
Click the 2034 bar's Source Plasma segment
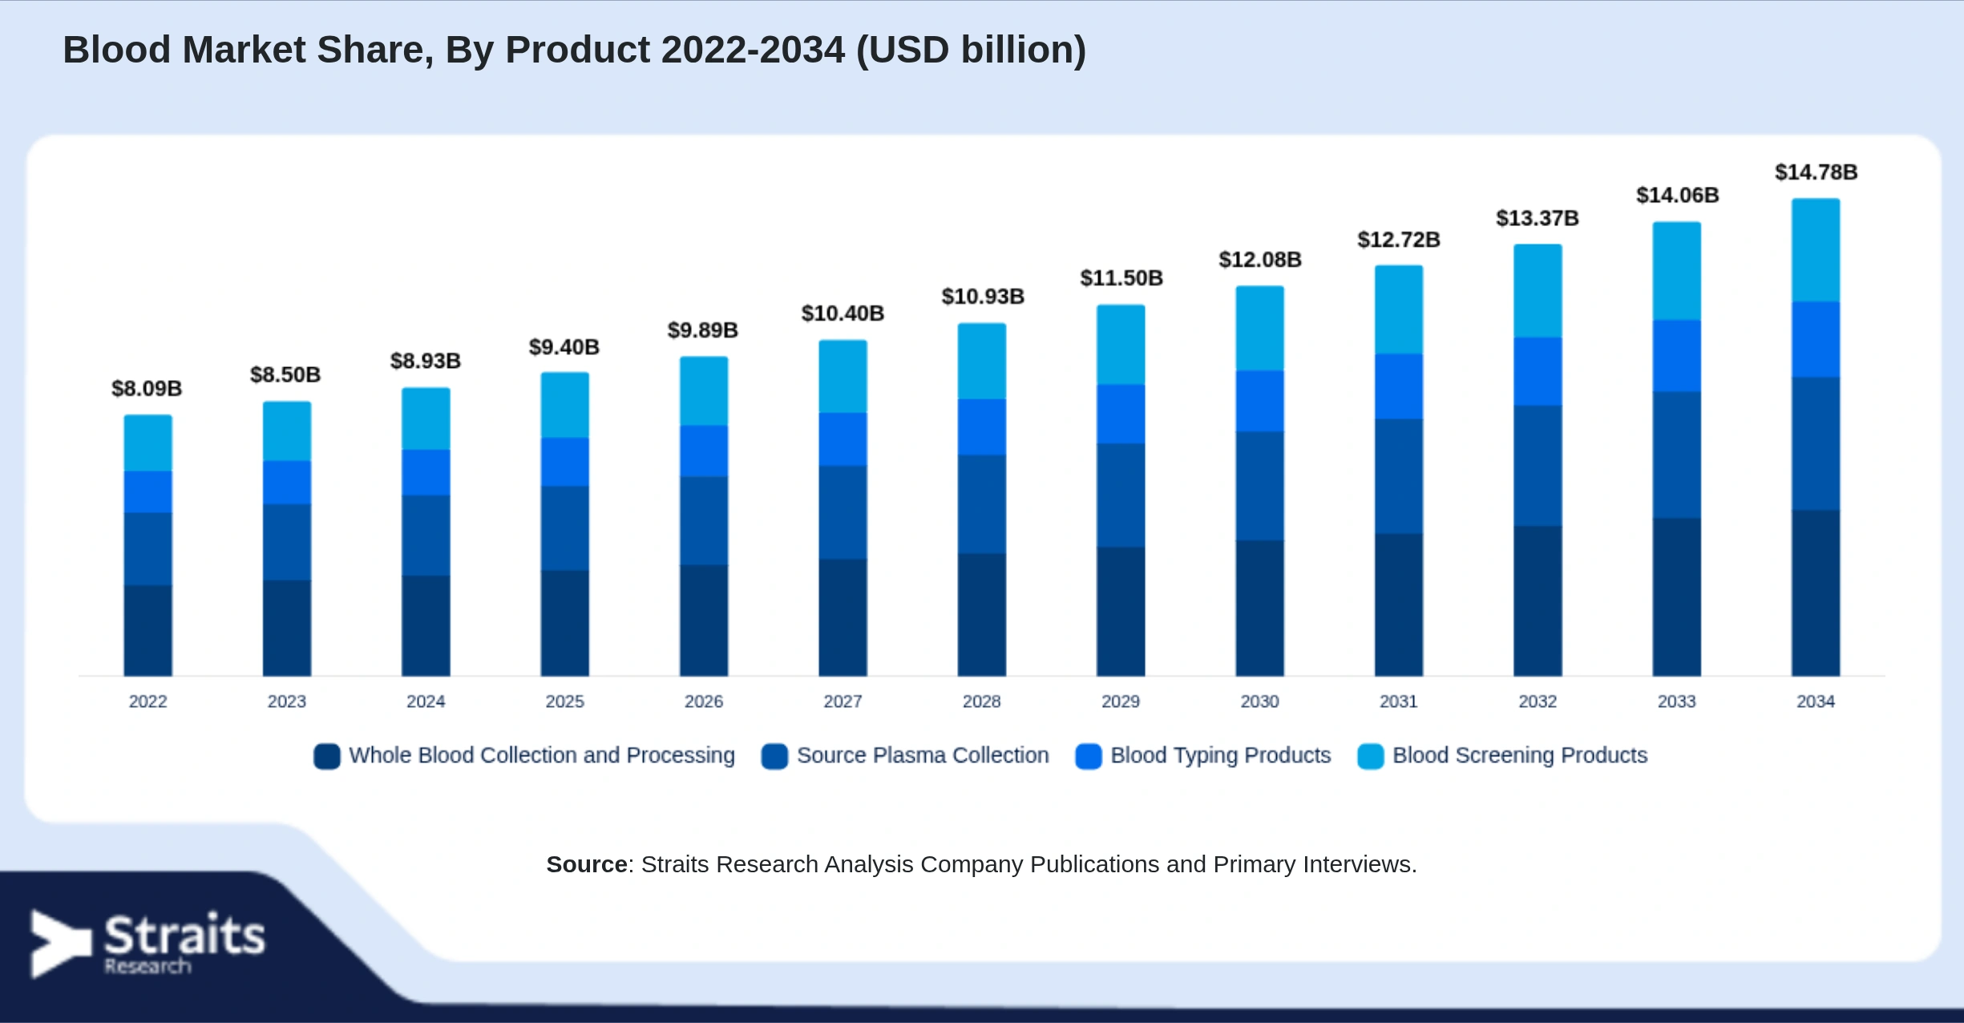(x=1816, y=443)
